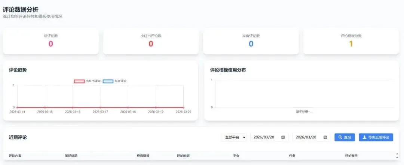This screenshot has height=165, width=404.
Task: Click the 2026-03-20 axis label
Action: (x=183, y=112)
